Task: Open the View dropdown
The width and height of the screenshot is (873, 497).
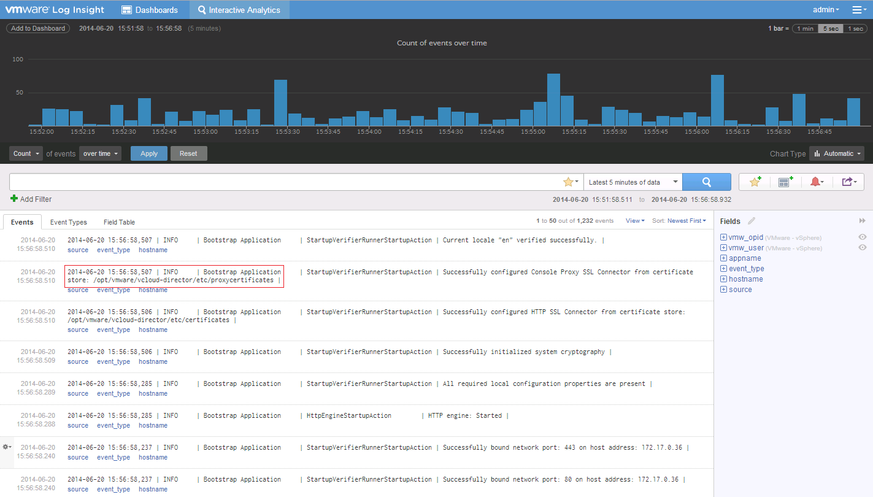Action: pyautogui.click(x=635, y=221)
